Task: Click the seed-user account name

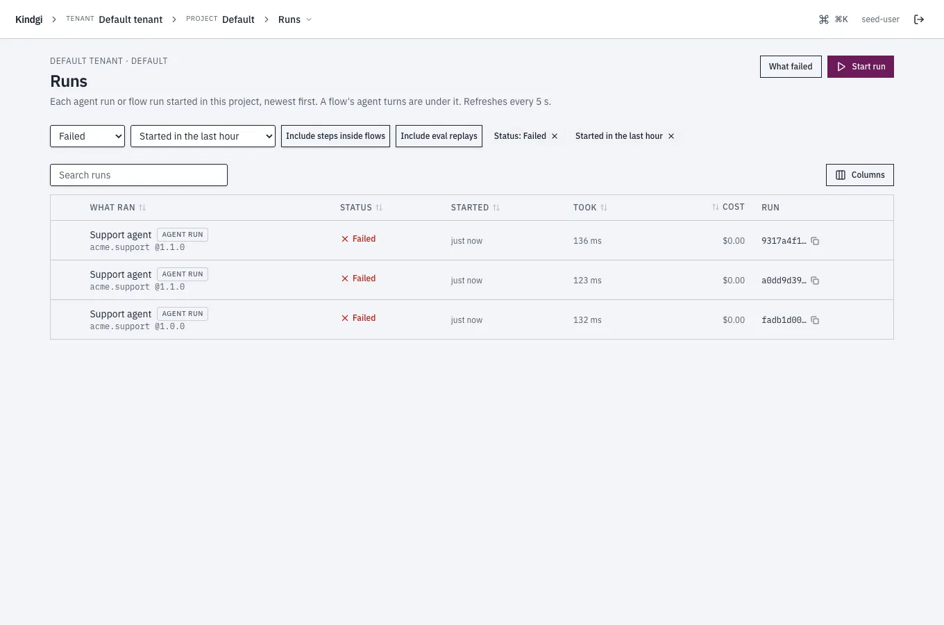Action: [880, 19]
